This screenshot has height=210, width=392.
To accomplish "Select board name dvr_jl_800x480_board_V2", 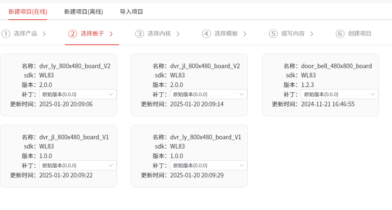I will 205,66.
